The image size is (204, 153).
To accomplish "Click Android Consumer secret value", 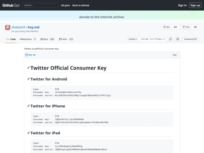I will [x=83, y=96].
